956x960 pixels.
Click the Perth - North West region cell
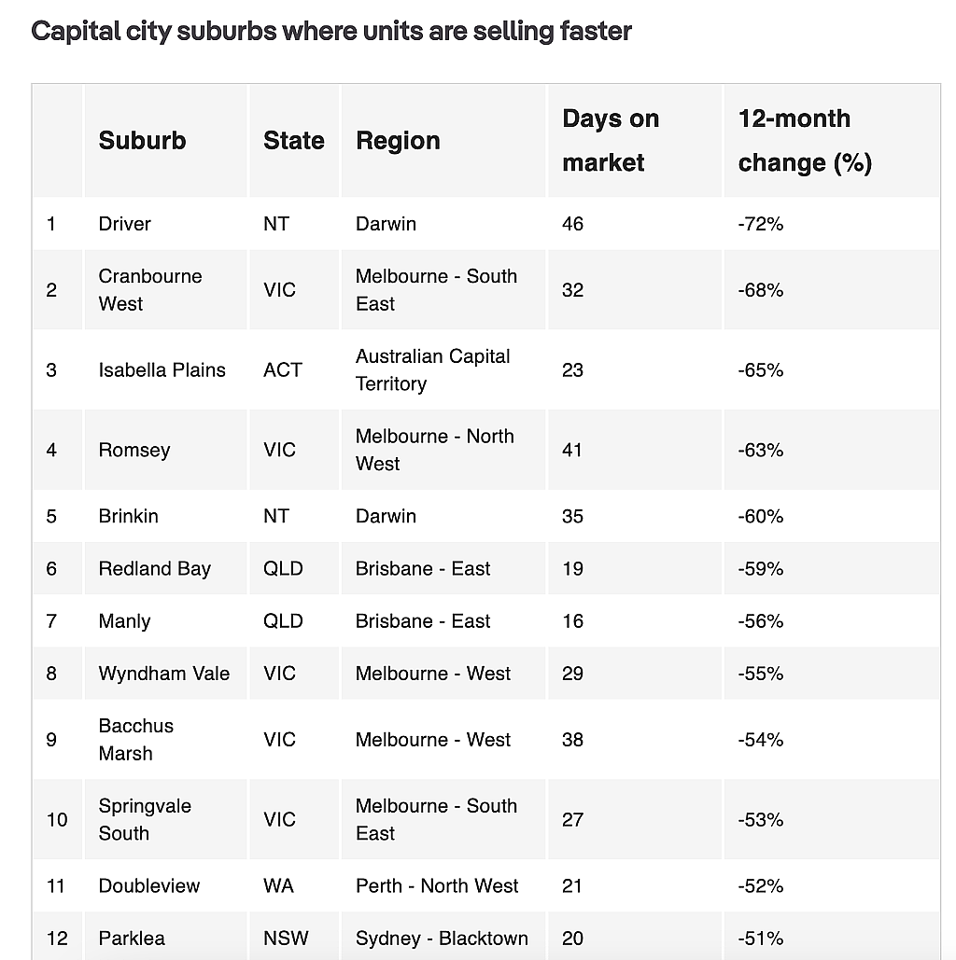[443, 886]
